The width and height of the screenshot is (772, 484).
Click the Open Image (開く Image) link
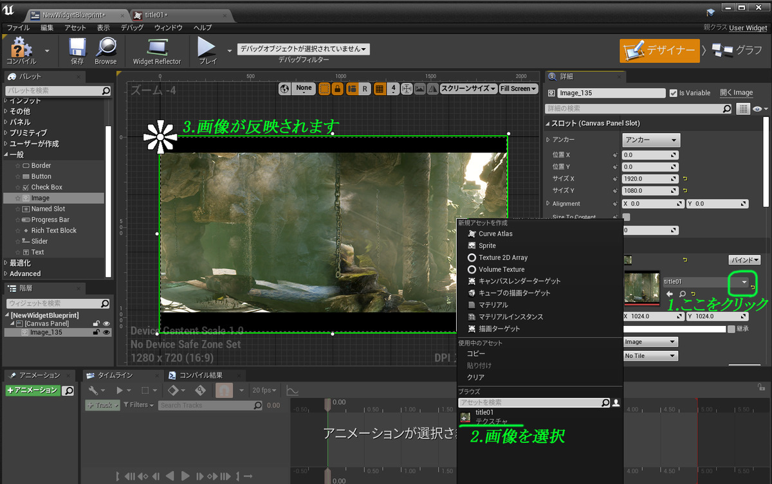(736, 93)
